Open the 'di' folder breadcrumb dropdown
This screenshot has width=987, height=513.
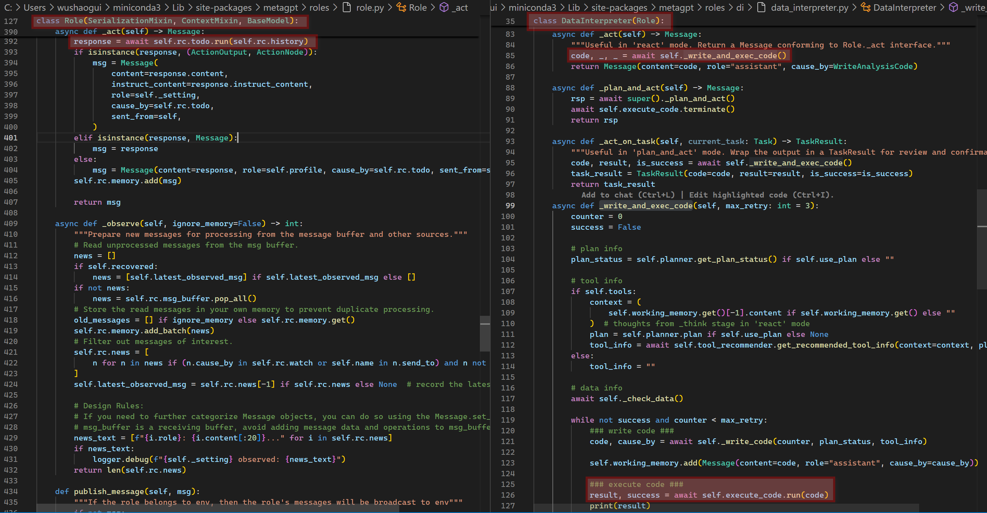740,7
